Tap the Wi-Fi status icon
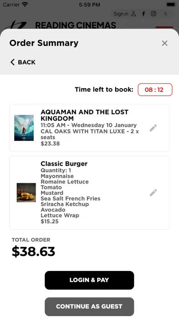The image size is (179, 318). coord(25,5)
